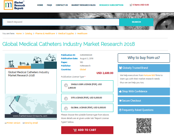Click the Fortune 500 link
Viewport: 174px width, 139px height.
click(149, 75)
